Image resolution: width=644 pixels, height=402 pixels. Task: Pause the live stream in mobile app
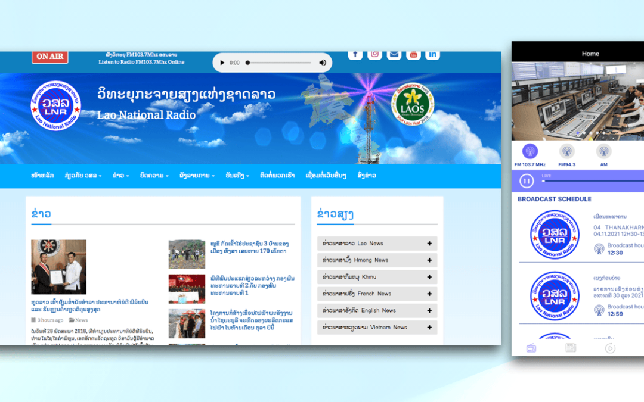coord(527,181)
